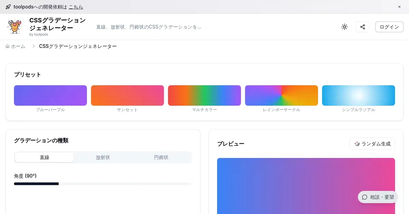
Task: Choose the マルチカラー preset gradient
Action: (204, 95)
